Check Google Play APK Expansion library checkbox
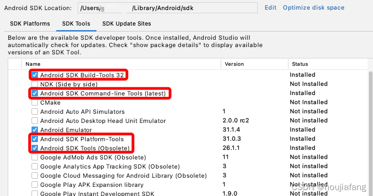This screenshot has height=196, width=373. (35, 185)
